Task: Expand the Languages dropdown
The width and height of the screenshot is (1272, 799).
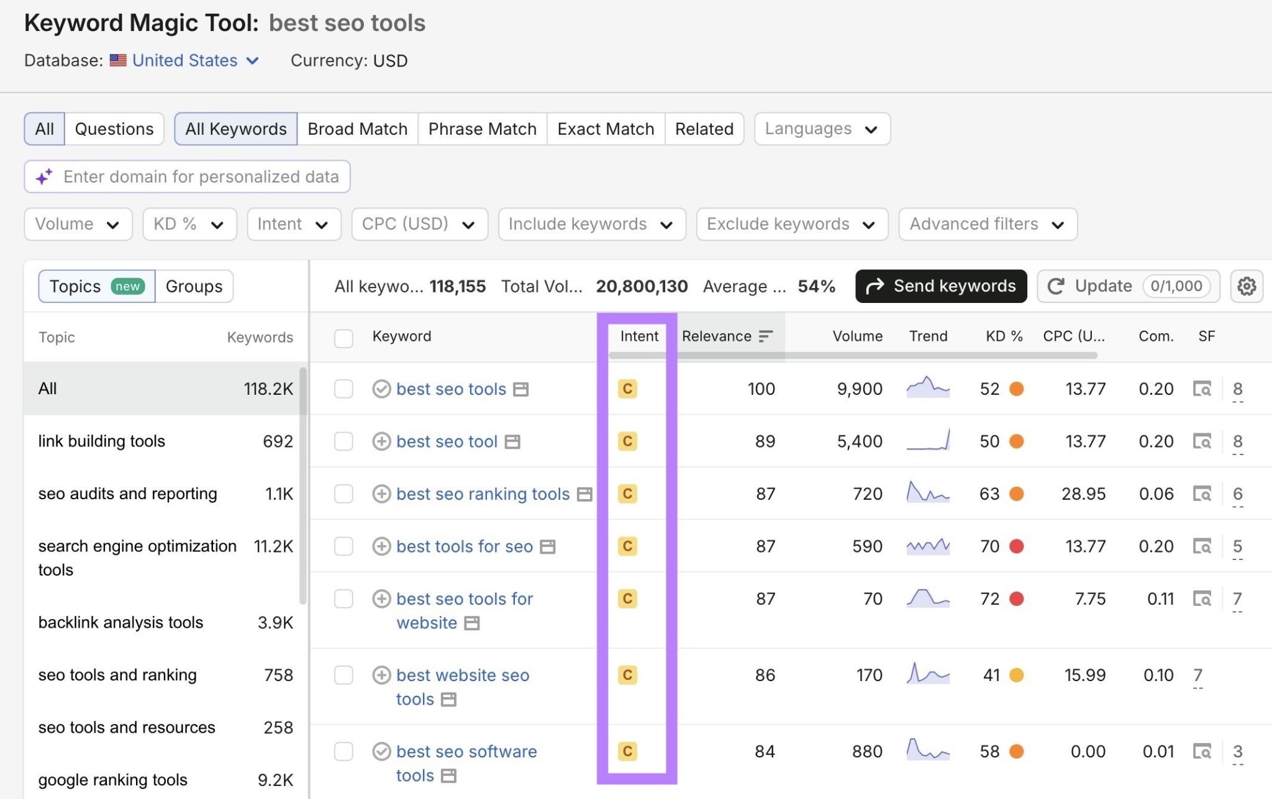Action: pyautogui.click(x=822, y=129)
